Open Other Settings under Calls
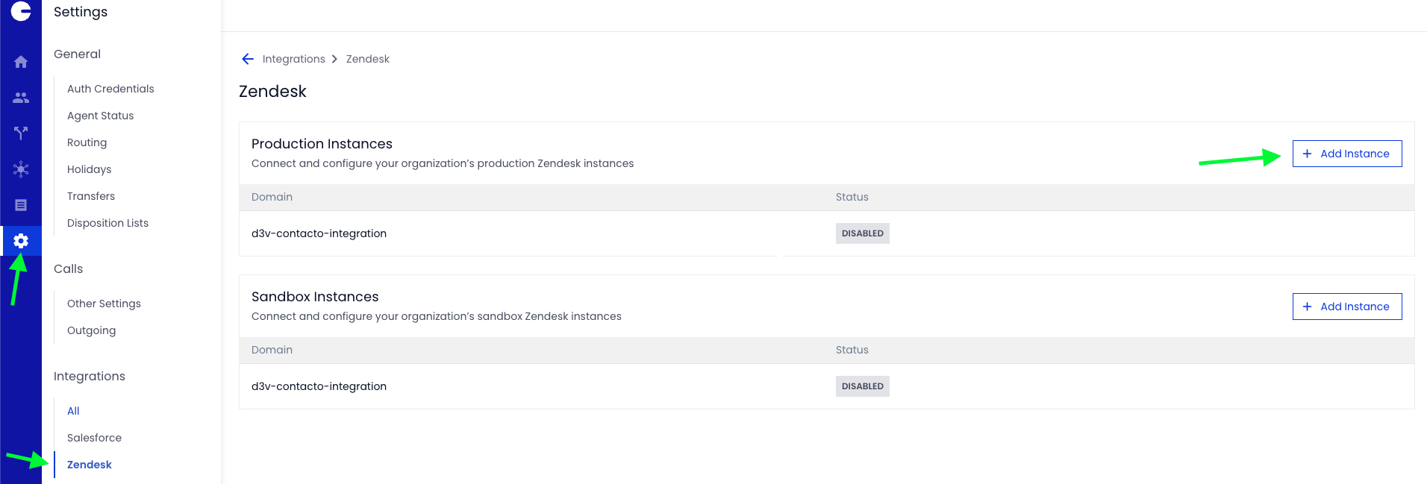Image resolution: width=1427 pixels, height=484 pixels. tap(104, 304)
